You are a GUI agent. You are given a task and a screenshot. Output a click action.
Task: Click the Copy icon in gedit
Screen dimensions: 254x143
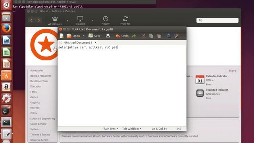[x=151, y=36]
